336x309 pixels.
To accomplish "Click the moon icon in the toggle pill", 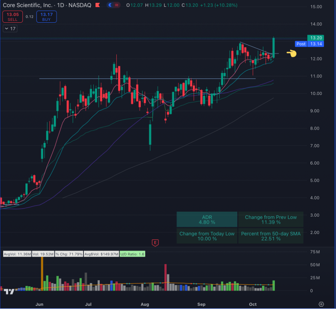I will coord(110,5).
